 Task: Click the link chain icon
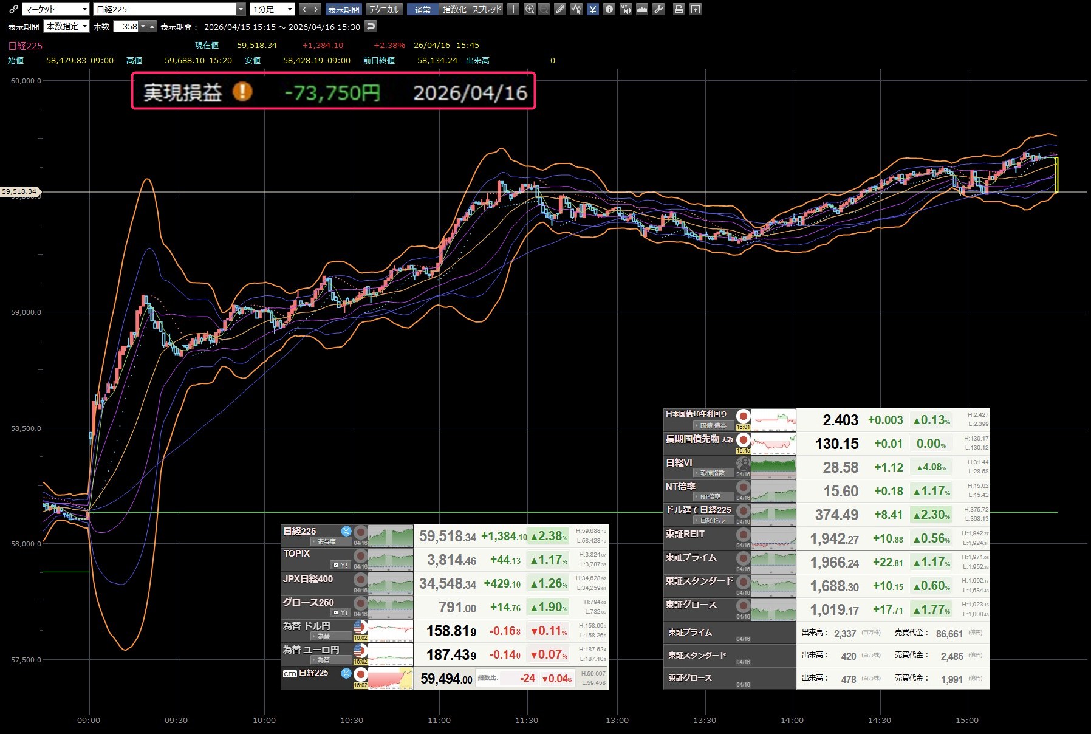tap(13, 9)
